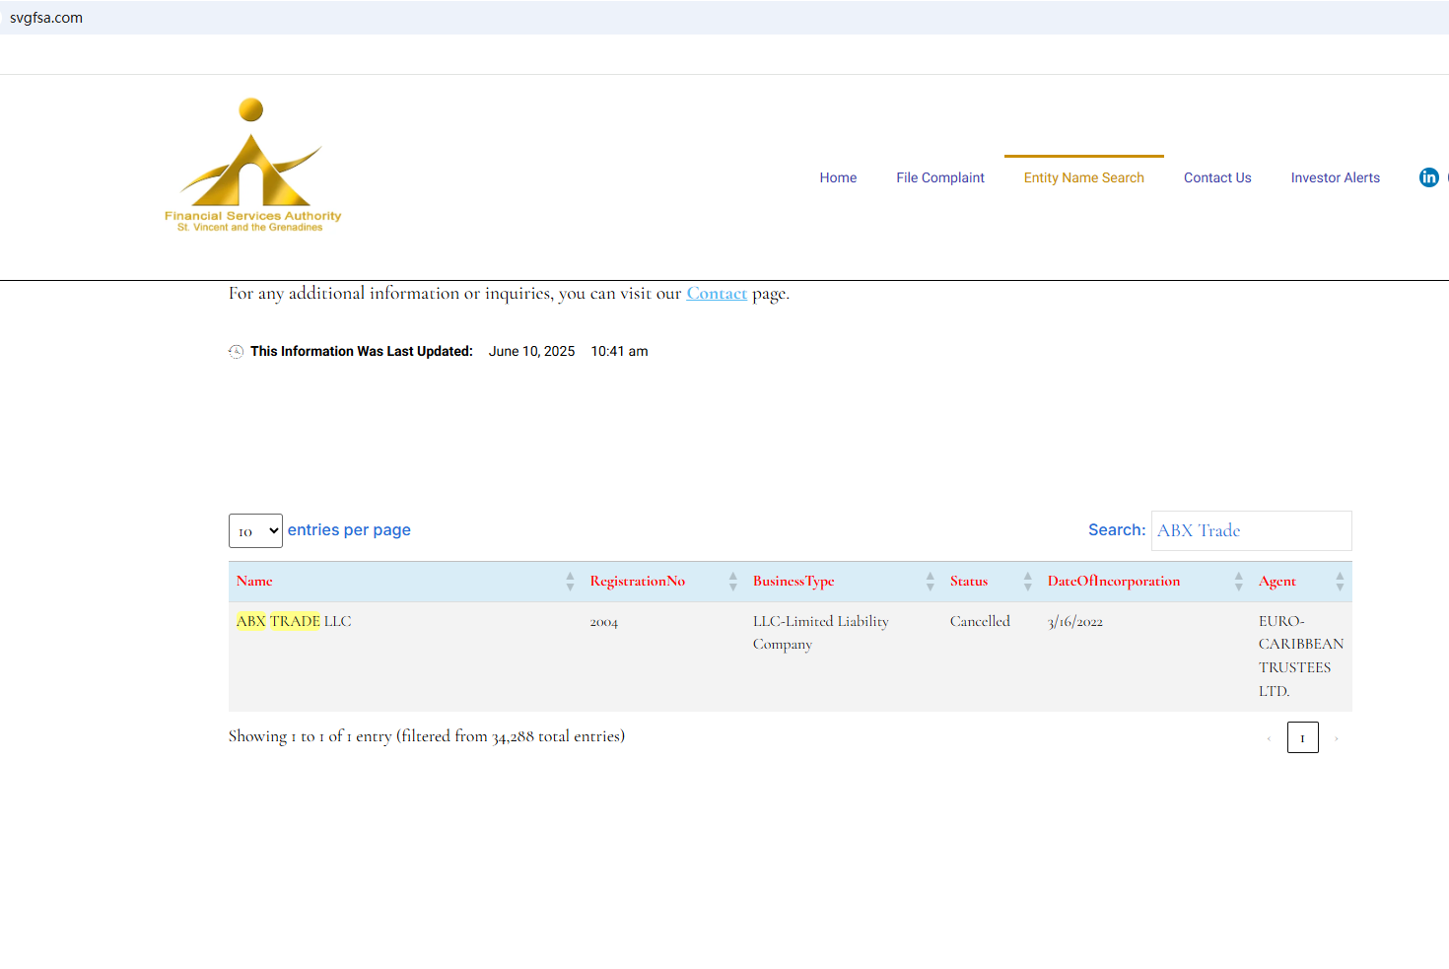Image resolution: width=1449 pixels, height=969 pixels.
Task: Open File Complaint menu item
Action: [x=939, y=177]
